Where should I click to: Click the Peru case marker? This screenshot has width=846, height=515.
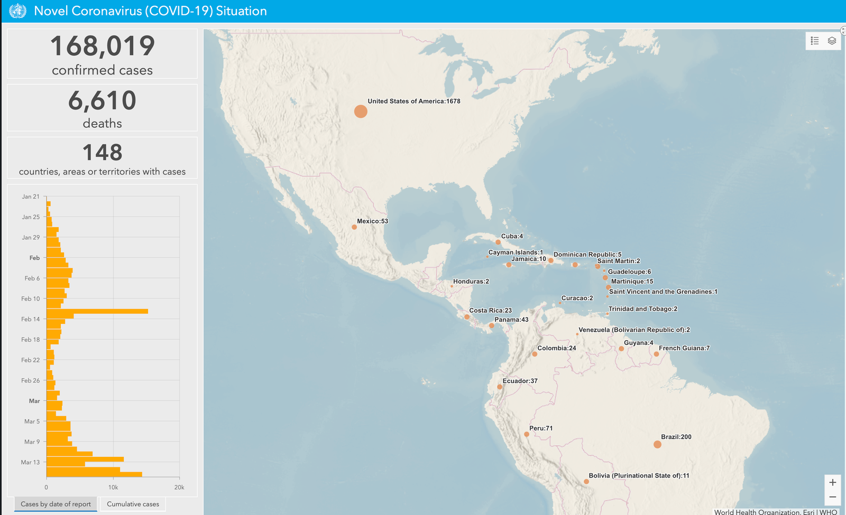pyautogui.click(x=527, y=434)
